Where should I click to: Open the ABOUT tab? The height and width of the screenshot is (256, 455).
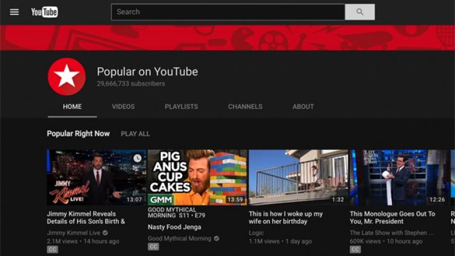pyautogui.click(x=303, y=107)
